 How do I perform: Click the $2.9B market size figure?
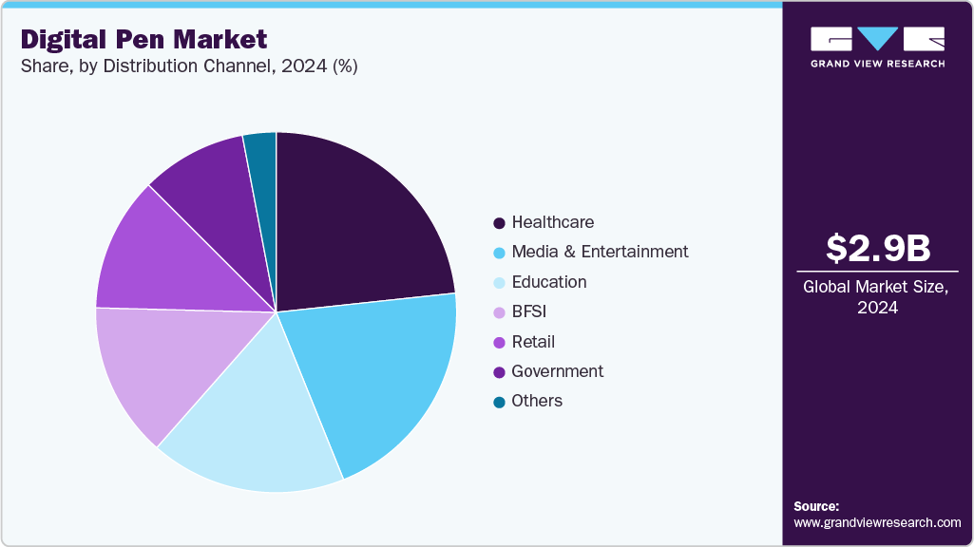(876, 249)
